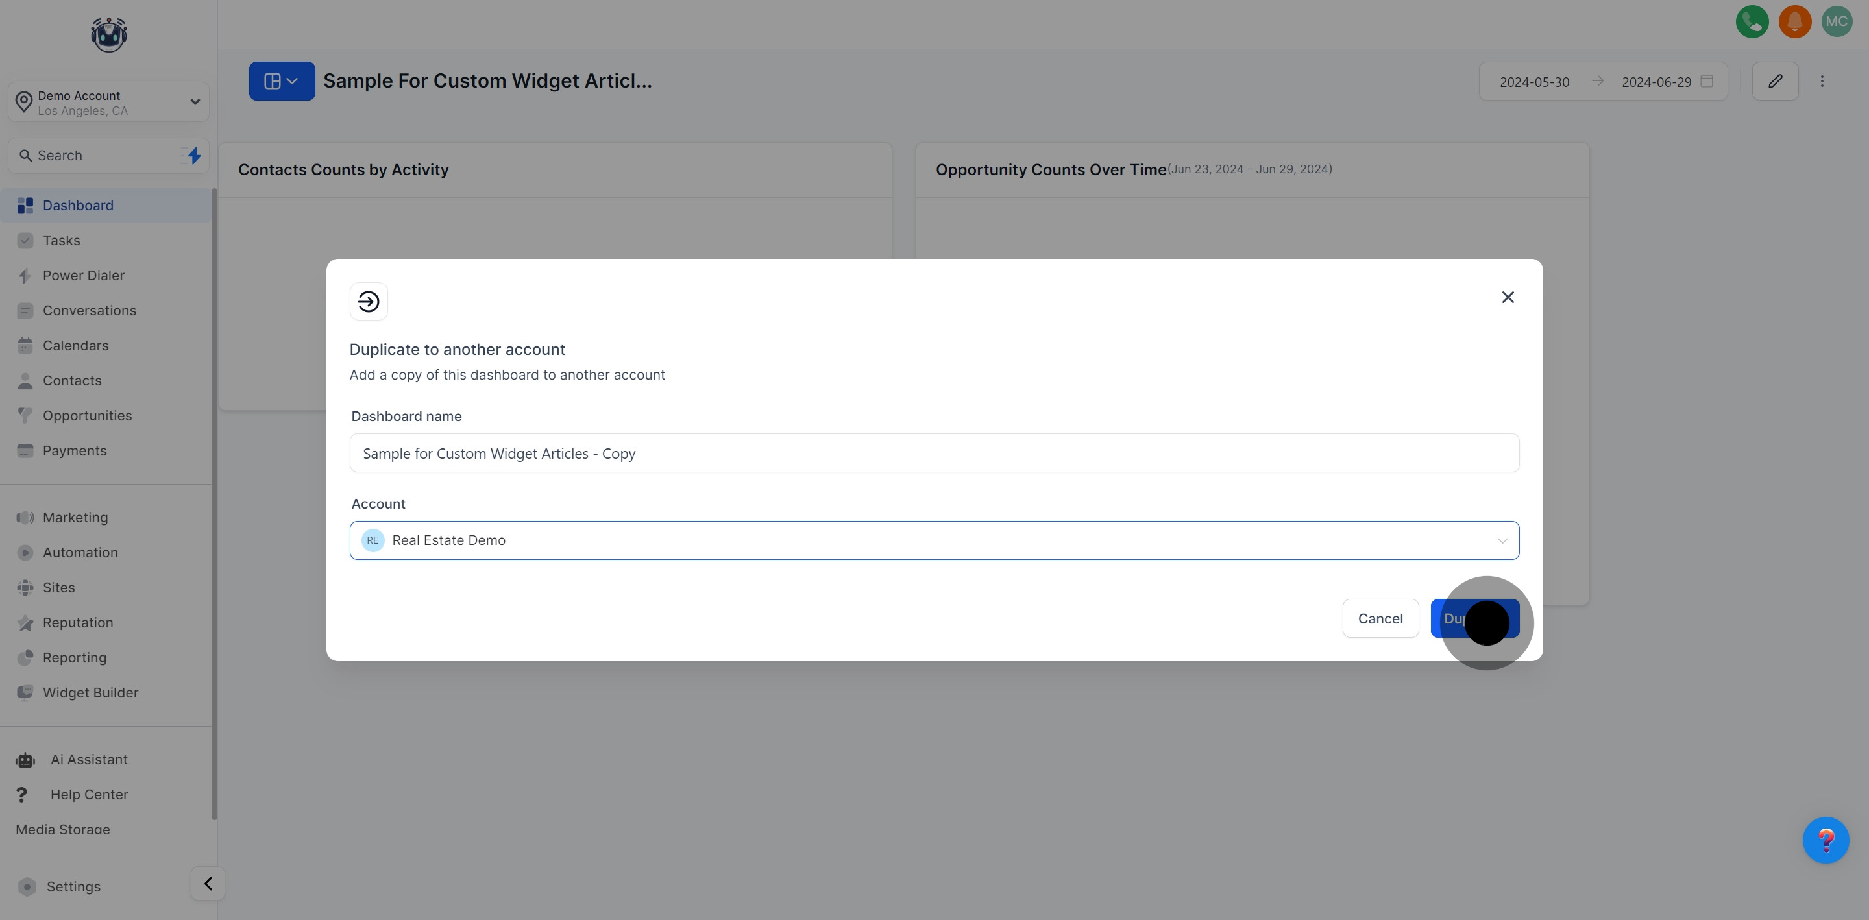Click the calendar icon in date range

[1707, 81]
